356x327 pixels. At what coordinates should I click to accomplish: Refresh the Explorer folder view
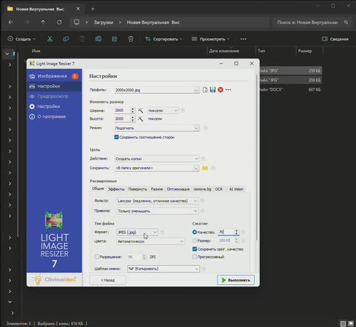[60, 22]
